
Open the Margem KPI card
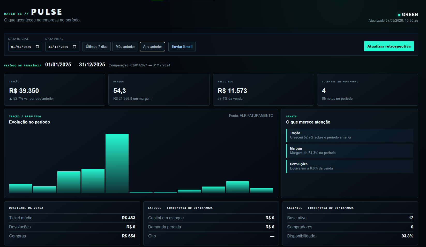tap(159, 90)
